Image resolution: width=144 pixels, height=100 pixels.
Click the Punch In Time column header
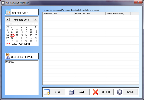click(x=58, y=14)
